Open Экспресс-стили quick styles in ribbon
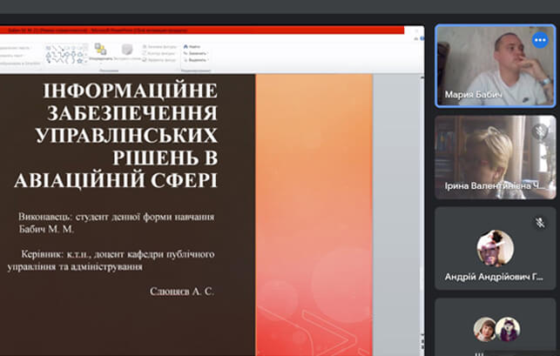 (x=127, y=52)
